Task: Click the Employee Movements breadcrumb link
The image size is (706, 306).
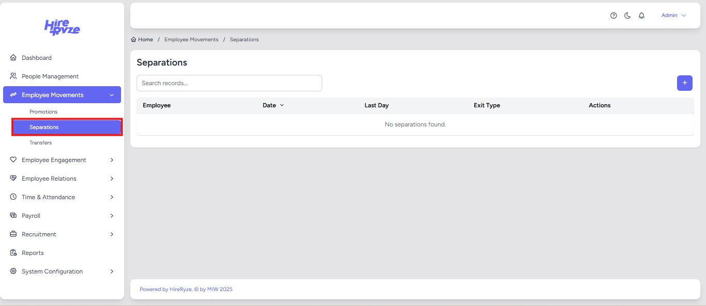Action: pos(191,40)
